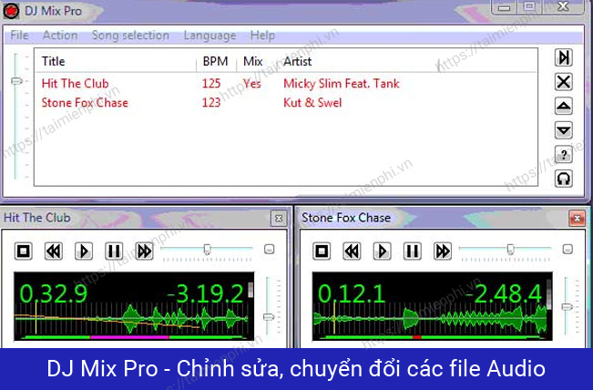Screen dimensions: 593x390
Task: Click pitch slider in Hit The Club deck
Action: click(x=207, y=250)
